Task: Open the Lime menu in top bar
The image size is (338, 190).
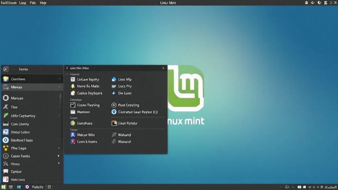Action: (x=23, y=3)
